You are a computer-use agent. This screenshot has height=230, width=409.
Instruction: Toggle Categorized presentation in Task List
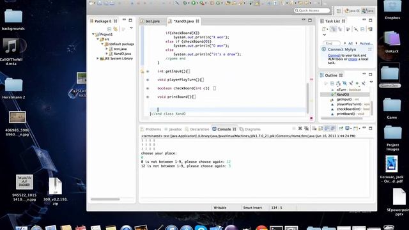pos(334,29)
